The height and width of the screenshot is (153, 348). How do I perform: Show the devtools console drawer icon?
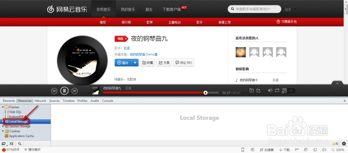(x=11, y=144)
